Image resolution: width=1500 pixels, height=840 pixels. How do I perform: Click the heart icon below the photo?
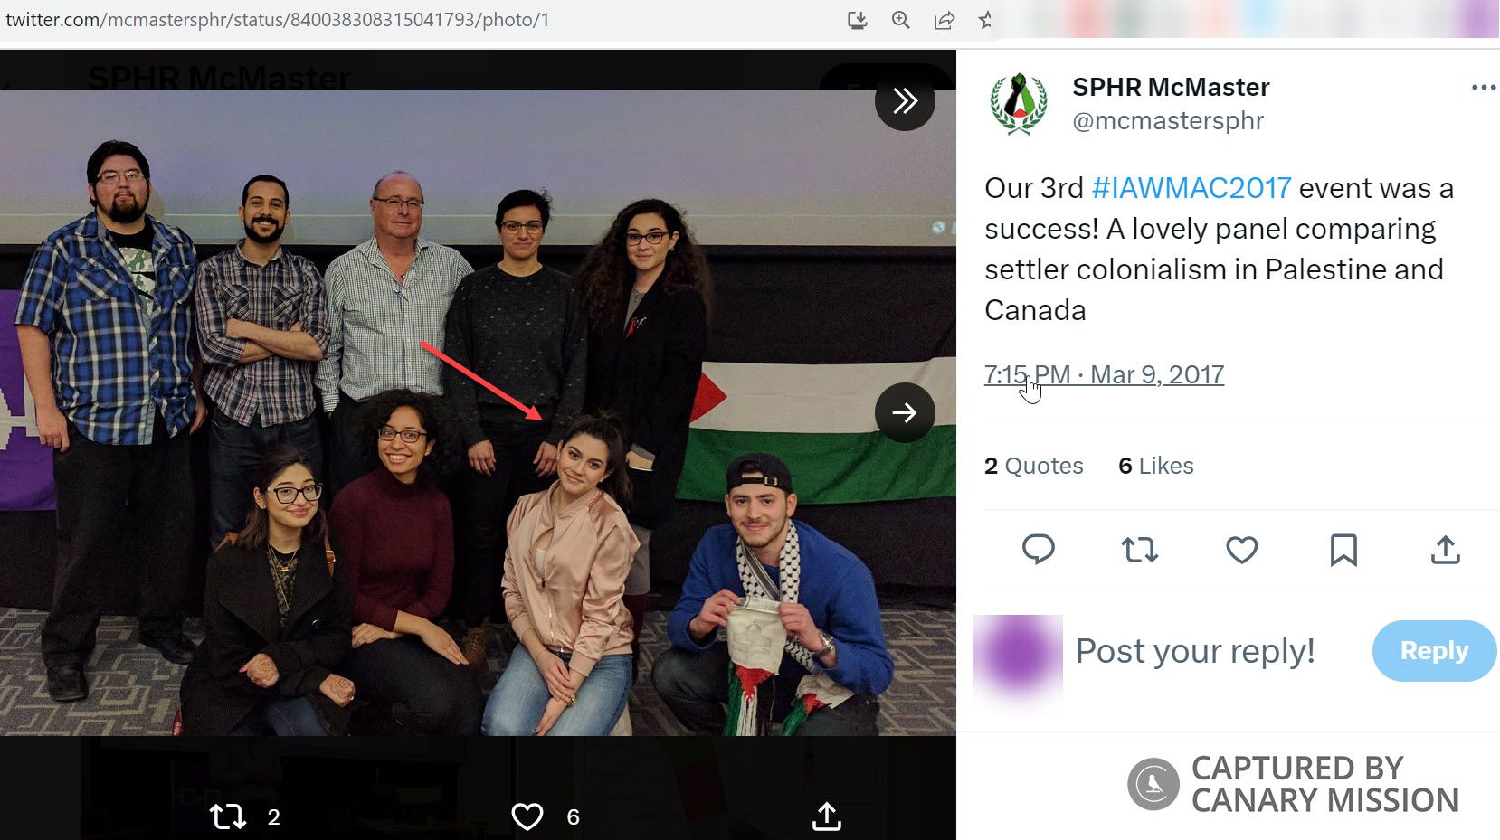tap(527, 816)
